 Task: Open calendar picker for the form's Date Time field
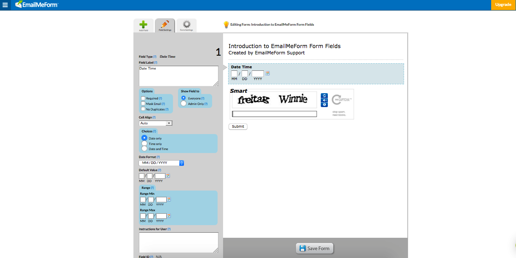click(x=268, y=73)
